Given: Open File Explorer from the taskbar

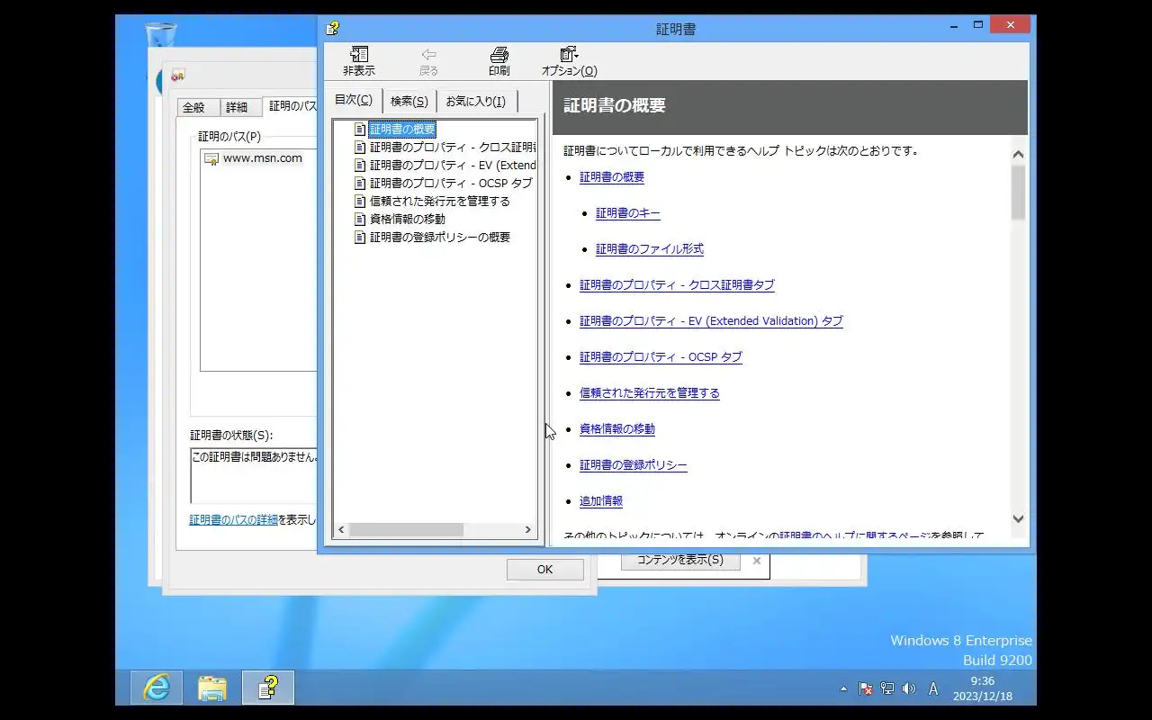Looking at the screenshot, I should [212, 688].
